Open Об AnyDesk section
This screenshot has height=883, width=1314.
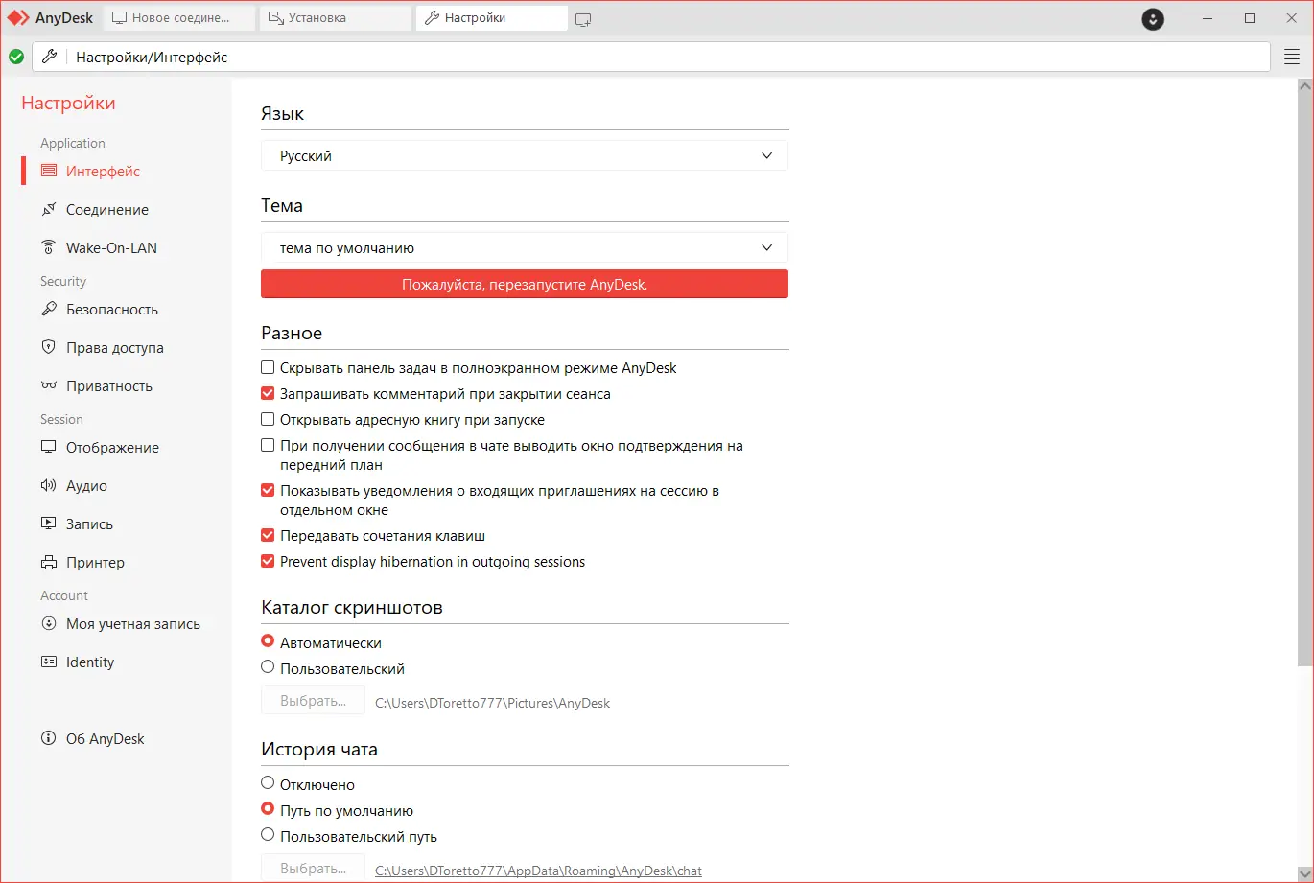[106, 739]
